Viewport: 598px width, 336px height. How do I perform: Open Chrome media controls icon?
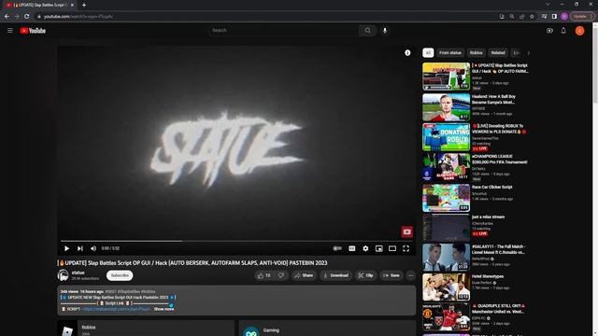(544, 17)
